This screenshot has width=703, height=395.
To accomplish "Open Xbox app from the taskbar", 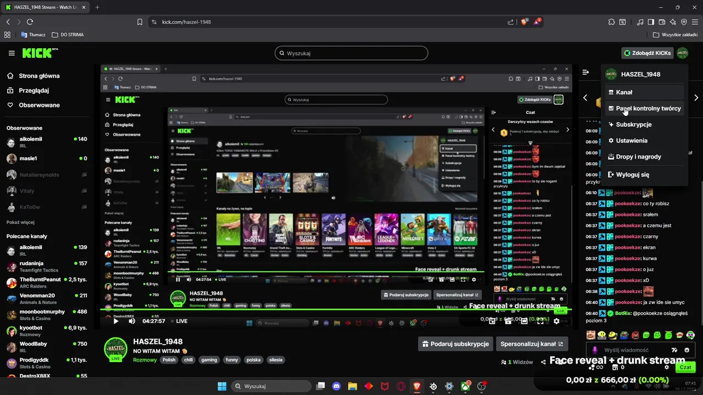I will (466, 386).
